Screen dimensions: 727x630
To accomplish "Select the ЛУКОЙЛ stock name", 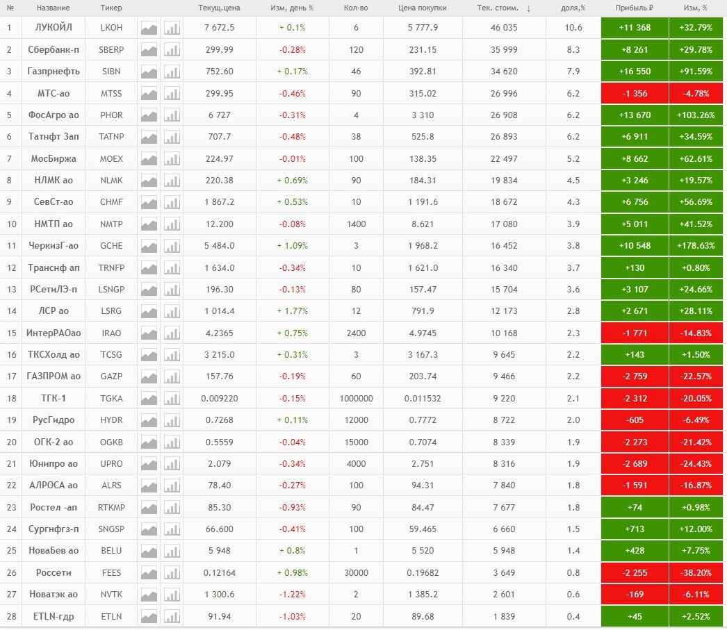I will click(54, 28).
